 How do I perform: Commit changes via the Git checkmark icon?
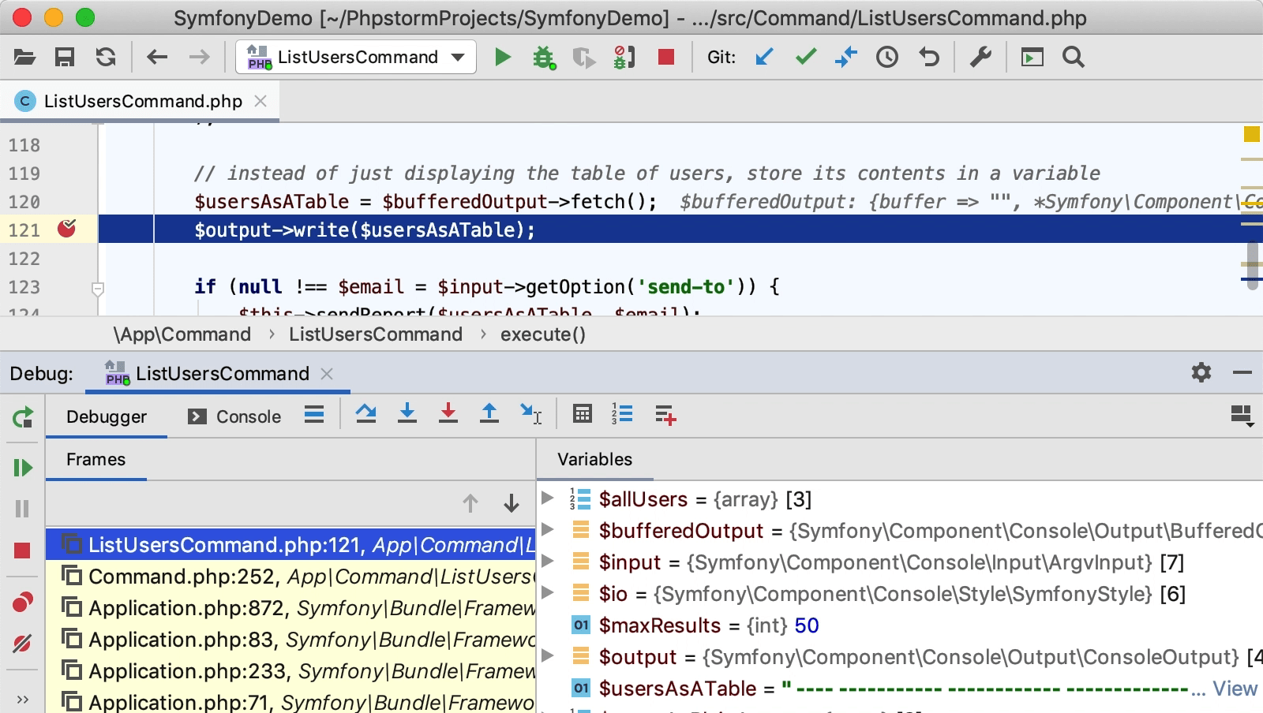804,57
